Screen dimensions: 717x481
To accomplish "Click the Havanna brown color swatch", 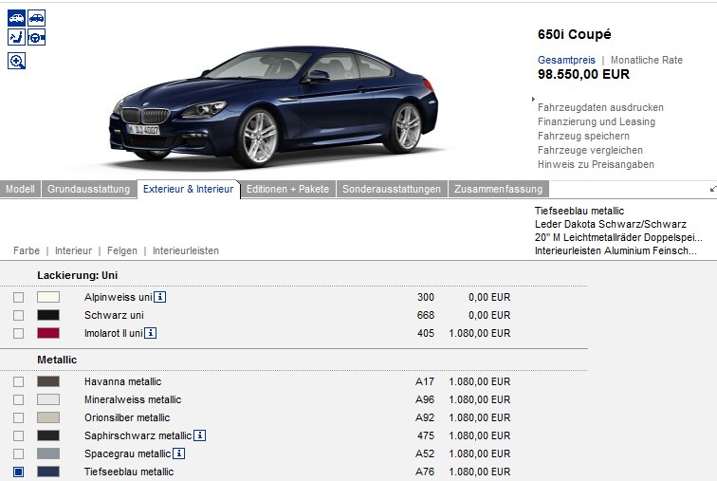I will point(48,381).
